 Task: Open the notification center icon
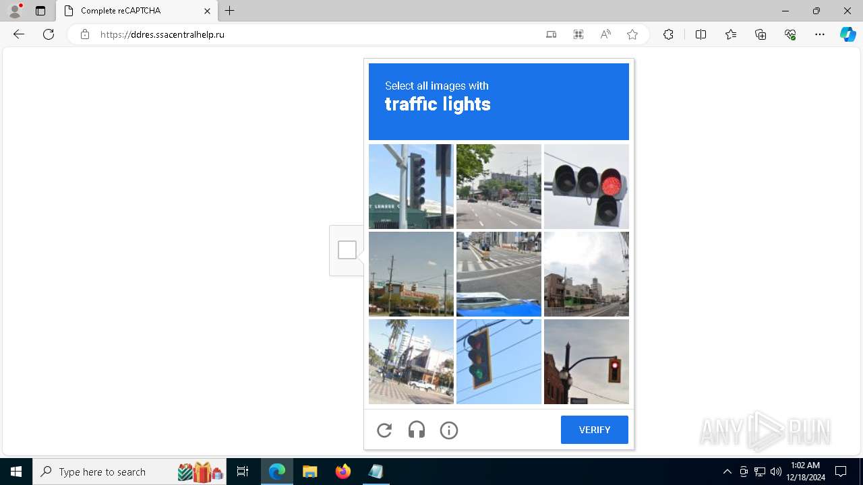point(841,472)
